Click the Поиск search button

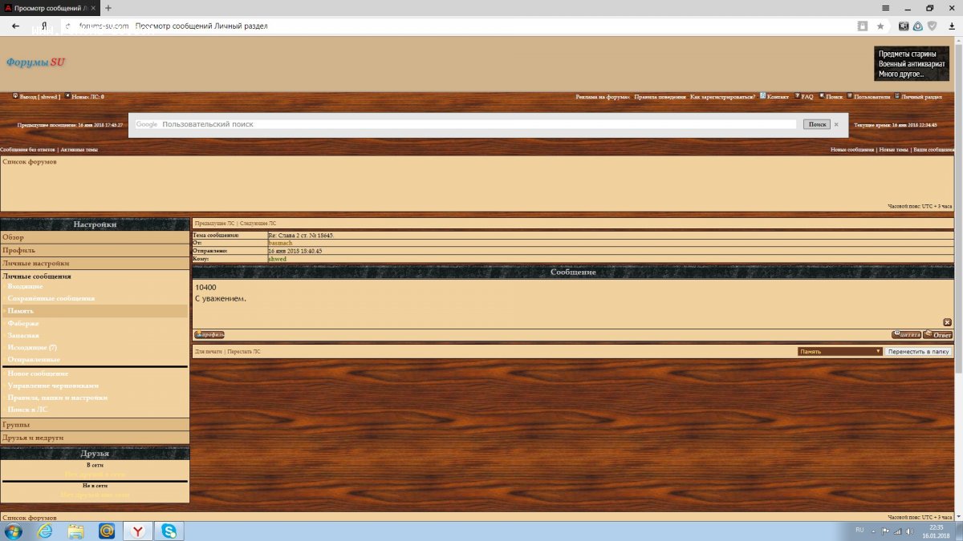816,124
